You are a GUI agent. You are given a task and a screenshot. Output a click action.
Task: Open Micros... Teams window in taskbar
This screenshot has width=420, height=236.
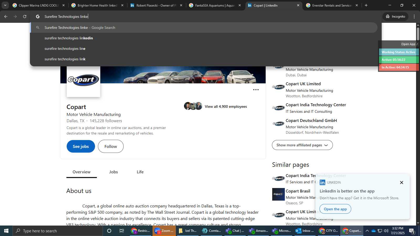point(282,231)
